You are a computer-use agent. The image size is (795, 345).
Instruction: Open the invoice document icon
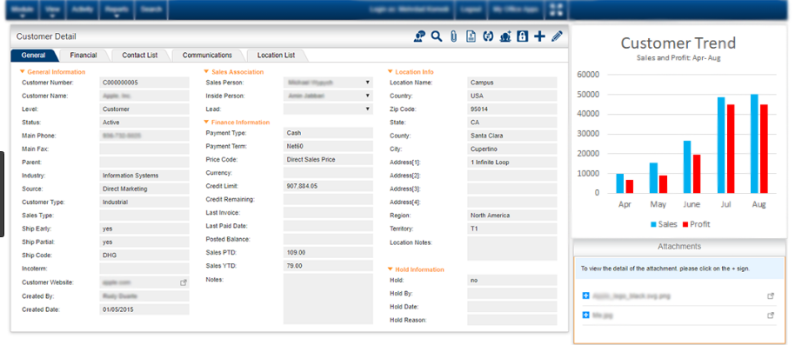coord(471,36)
